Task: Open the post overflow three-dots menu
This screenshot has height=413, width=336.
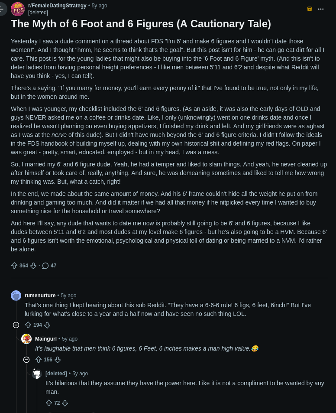Action: pyautogui.click(x=321, y=9)
